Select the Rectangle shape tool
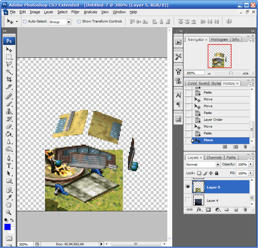The image size is (258, 248). 9,181
